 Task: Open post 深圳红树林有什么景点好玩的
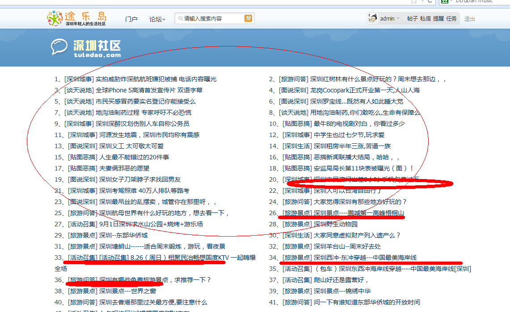[x=378, y=79]
